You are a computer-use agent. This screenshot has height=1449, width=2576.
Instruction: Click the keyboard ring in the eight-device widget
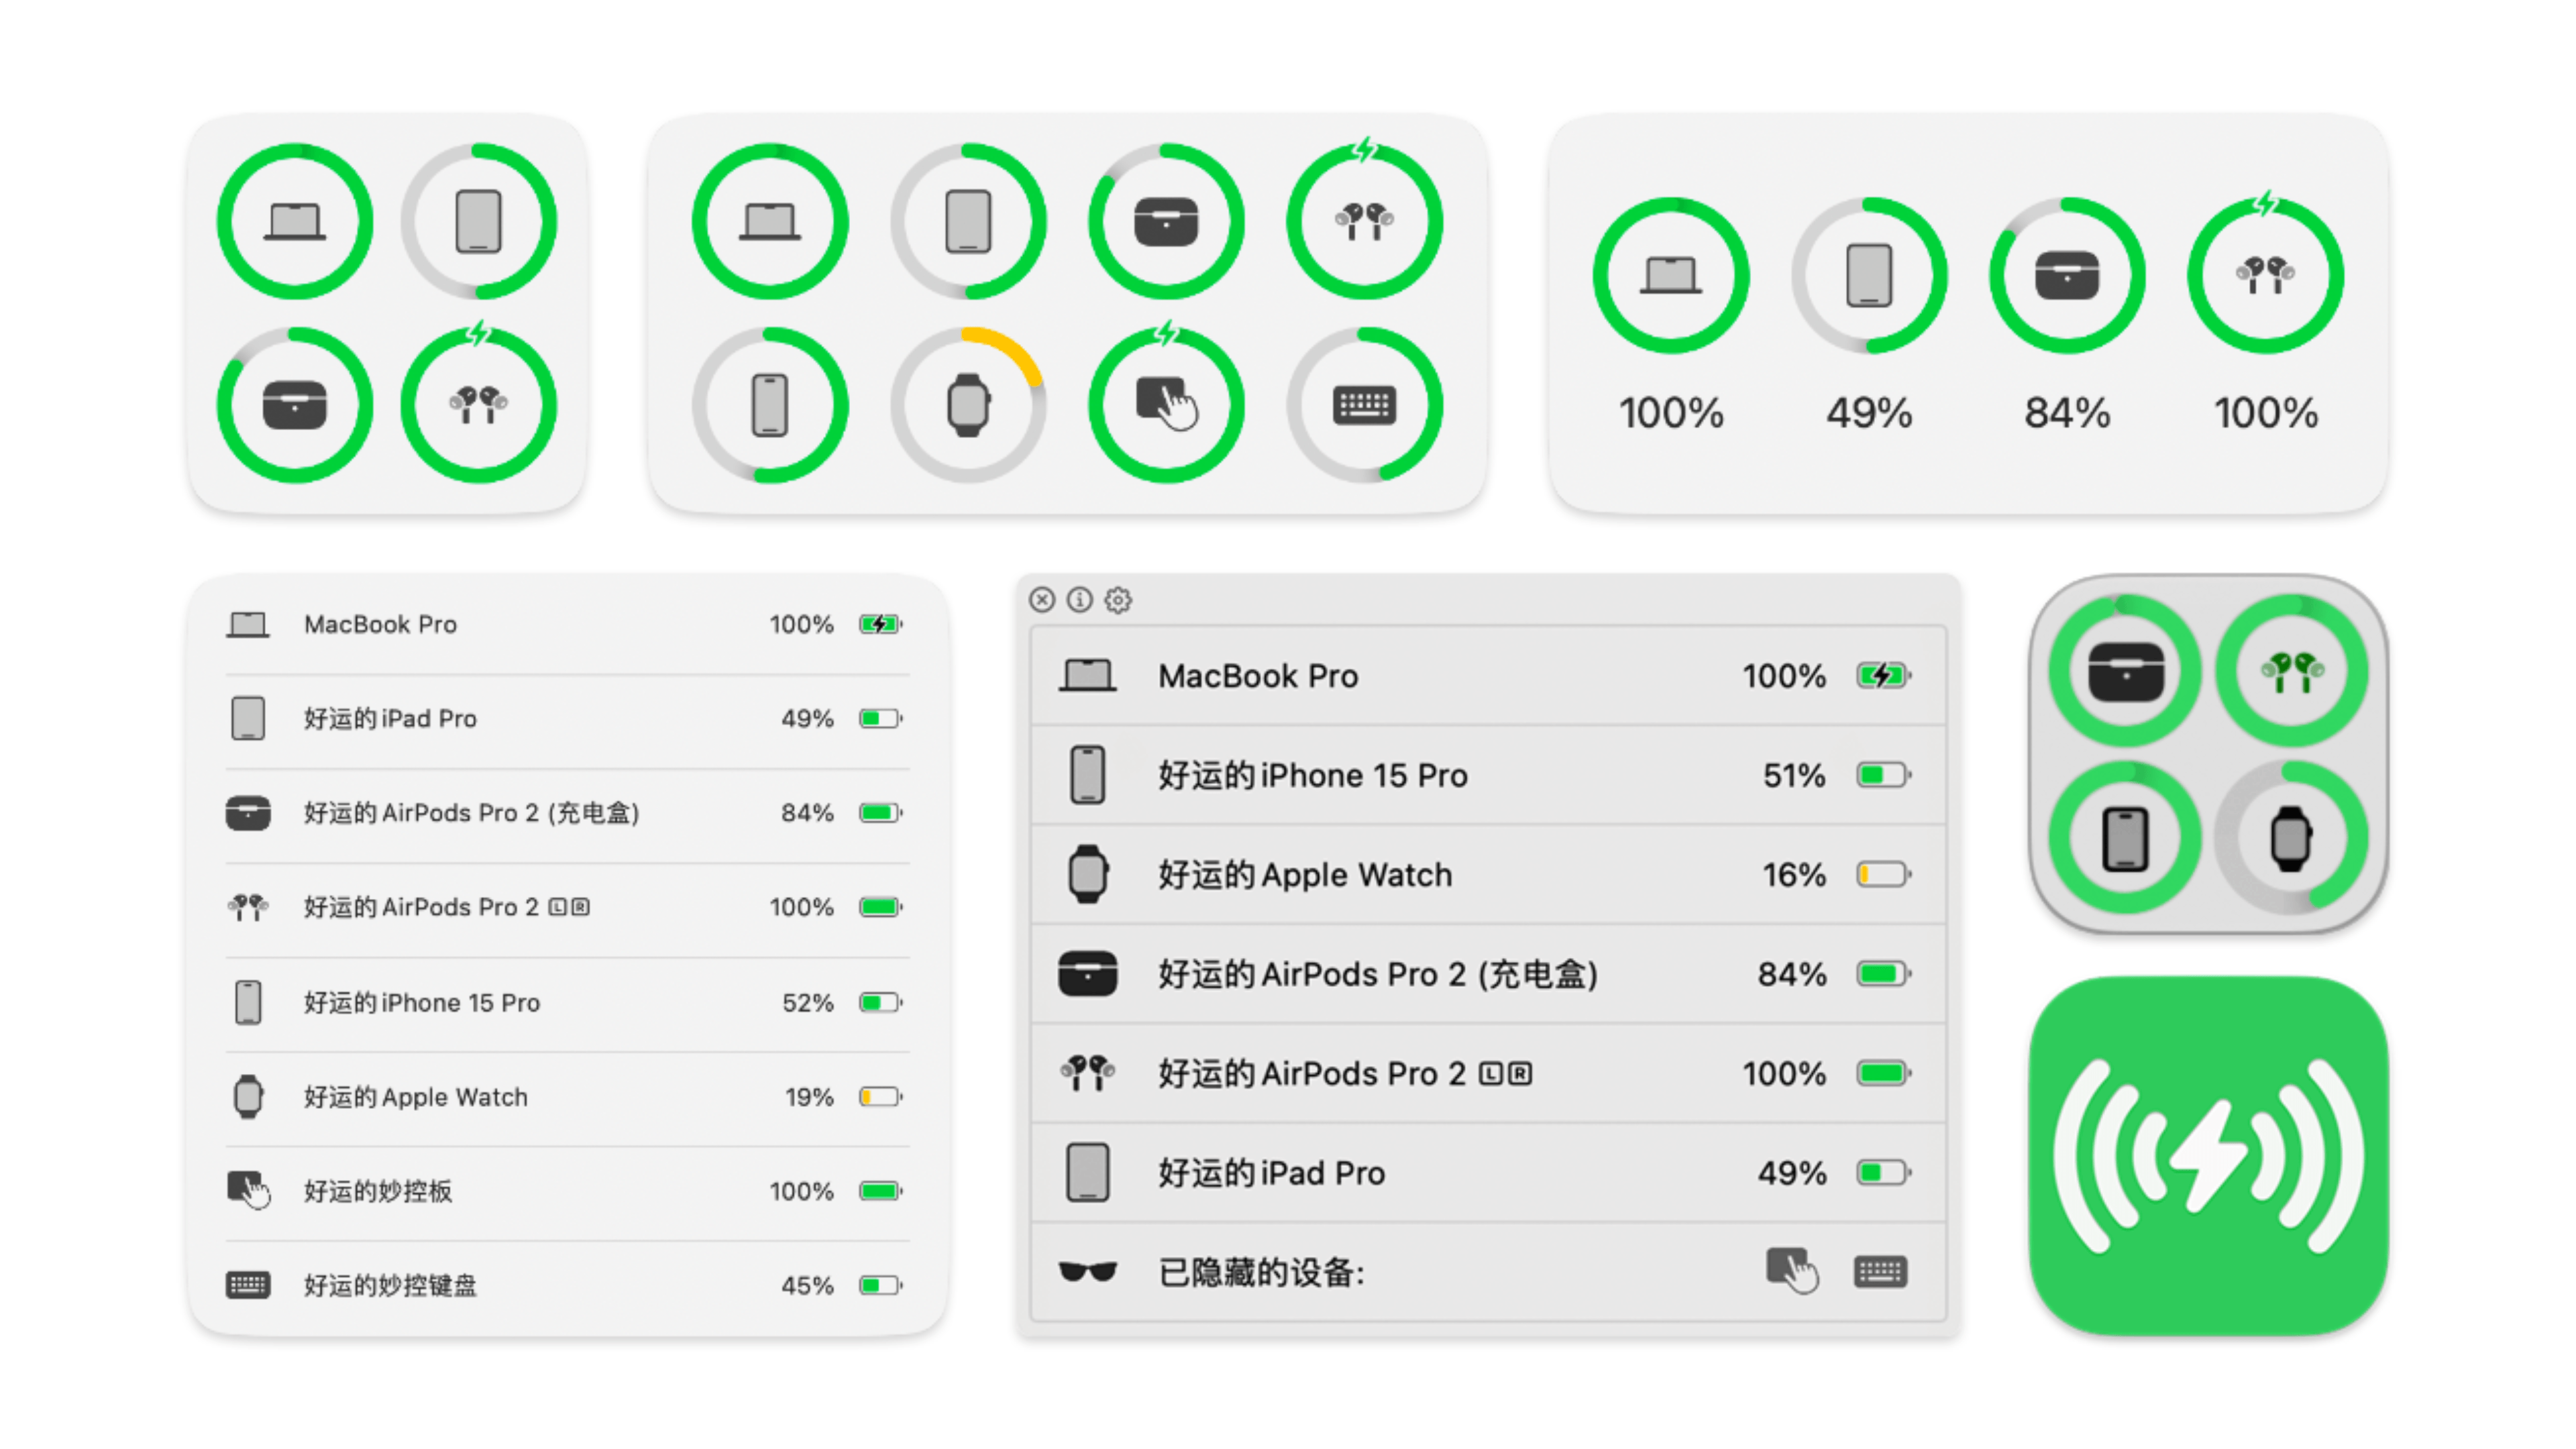1364,405
